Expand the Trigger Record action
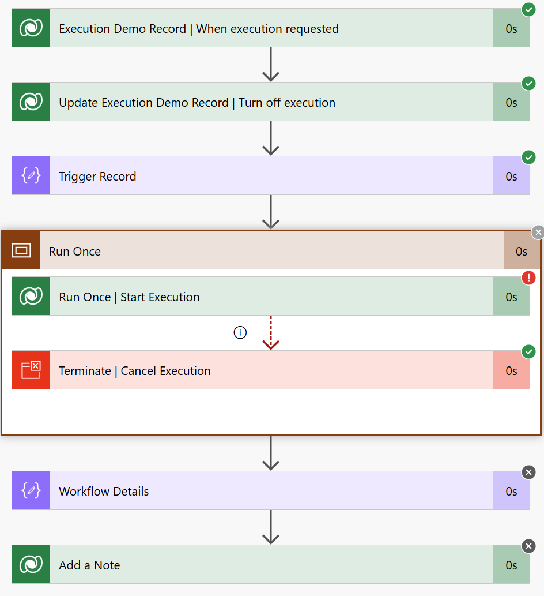 271,175
